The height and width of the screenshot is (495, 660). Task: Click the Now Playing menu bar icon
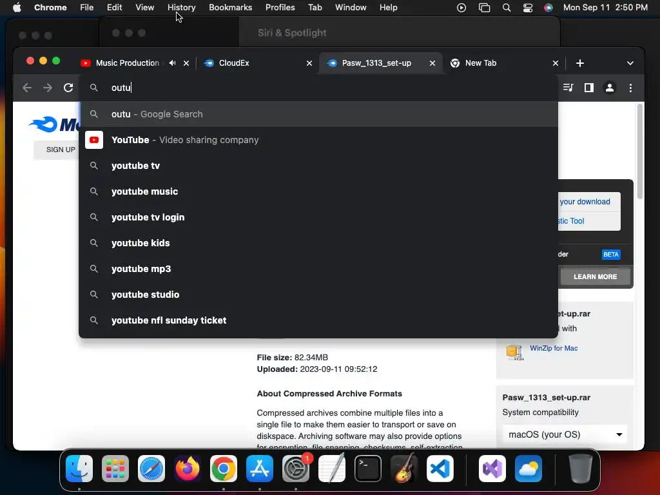point(461,8)
